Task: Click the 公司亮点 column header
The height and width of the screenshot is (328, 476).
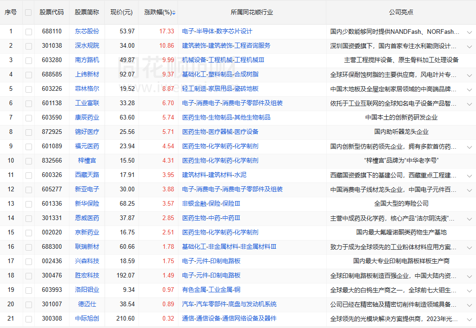Action: click(x=401, y=12)
